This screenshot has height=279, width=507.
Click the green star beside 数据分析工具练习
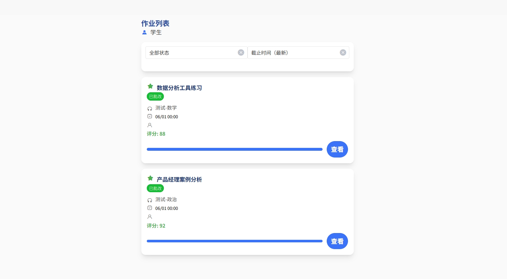(x=150, y=86)
